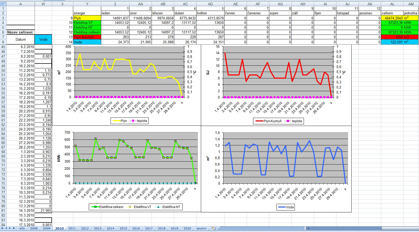Click the yellow Plyn label cell
This screenshot has height=232, width=419.
(87, 18)
